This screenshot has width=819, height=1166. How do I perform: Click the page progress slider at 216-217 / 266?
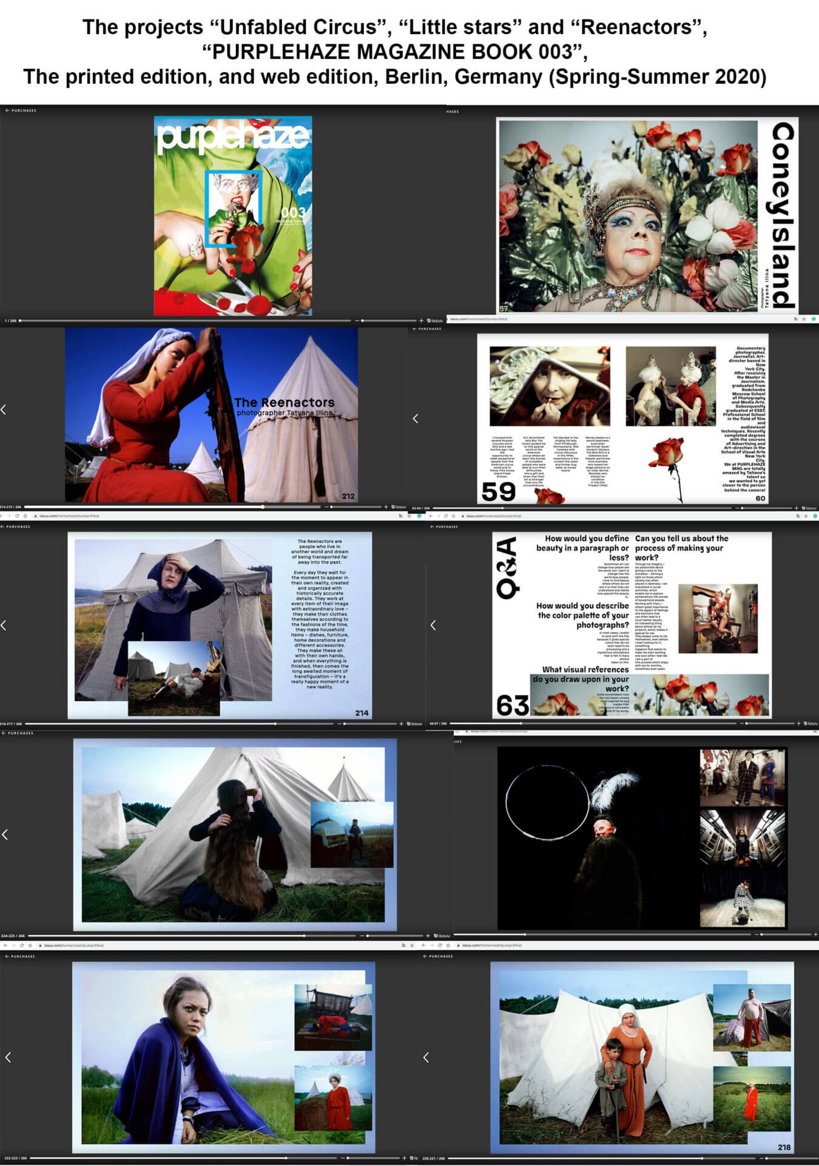(180, 723)
